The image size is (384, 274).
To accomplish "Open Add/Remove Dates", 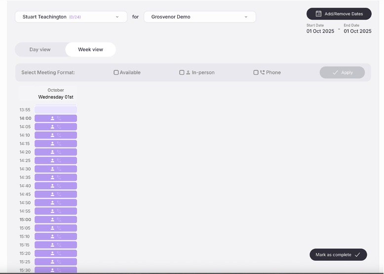I will click(339, 14).
